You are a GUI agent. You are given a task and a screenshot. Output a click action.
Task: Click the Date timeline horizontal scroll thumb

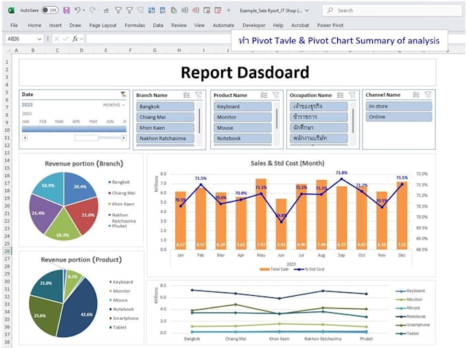(x=87, y=137)
